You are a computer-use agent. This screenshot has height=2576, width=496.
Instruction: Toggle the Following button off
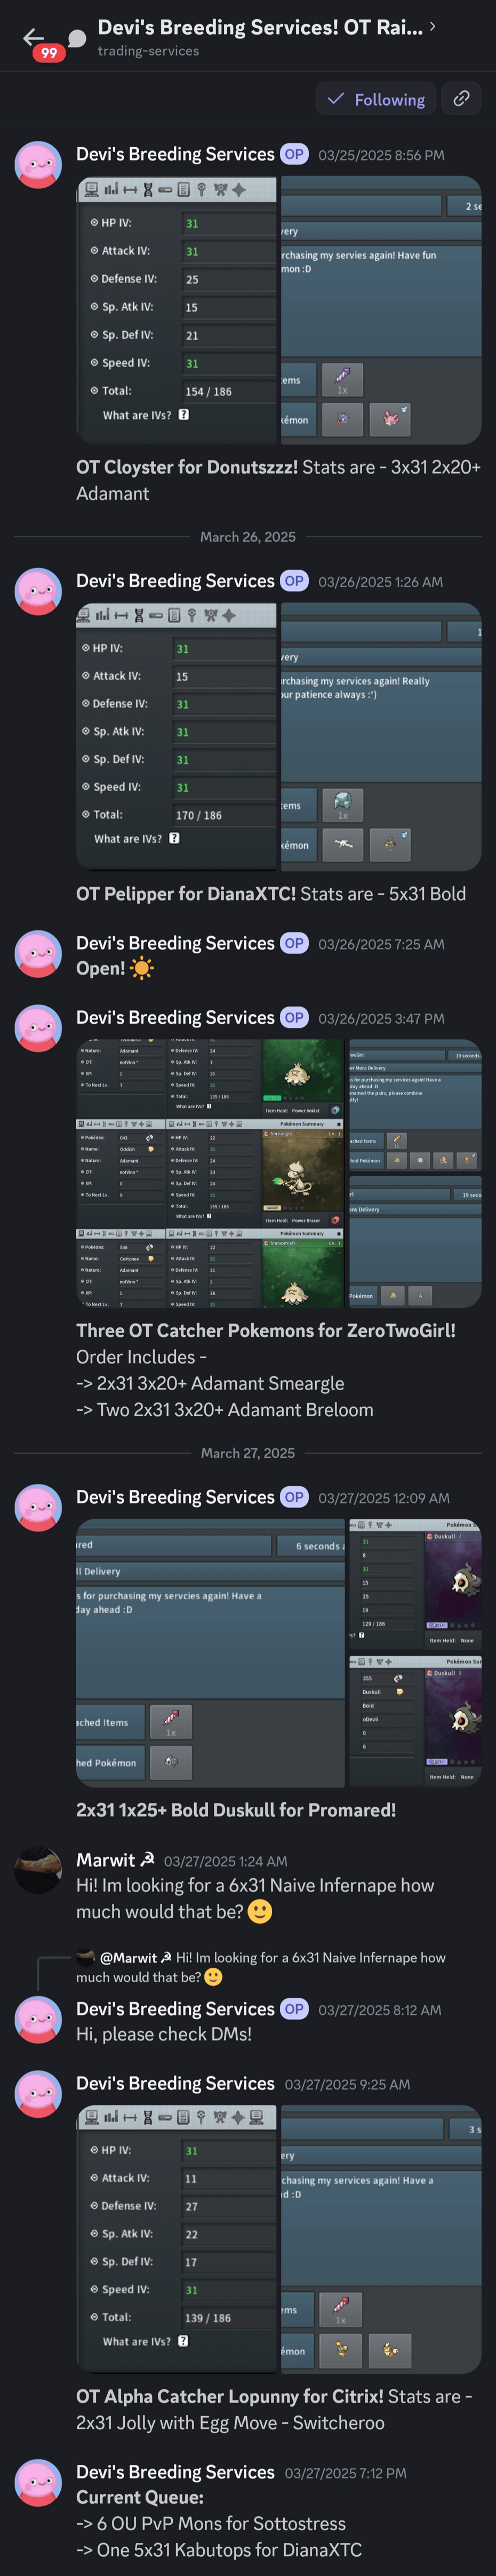376,99
